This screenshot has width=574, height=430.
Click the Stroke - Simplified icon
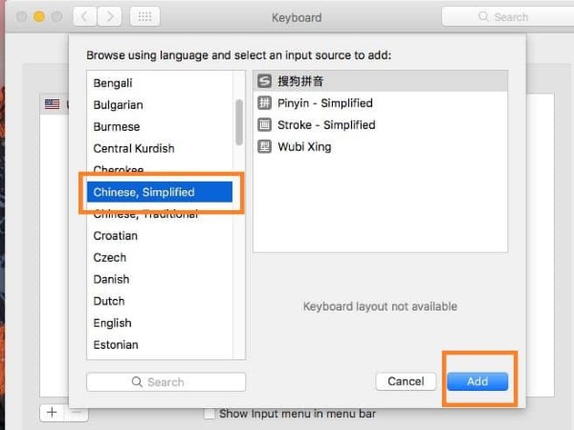tap(264, 125)
